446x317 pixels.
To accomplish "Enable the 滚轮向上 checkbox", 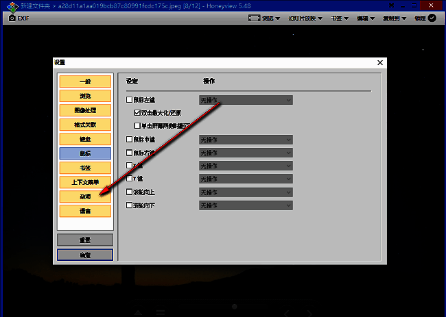I will click(129, 192).
